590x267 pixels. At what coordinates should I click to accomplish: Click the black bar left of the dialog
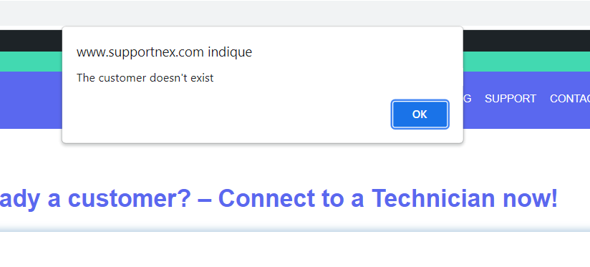(31, 41)
